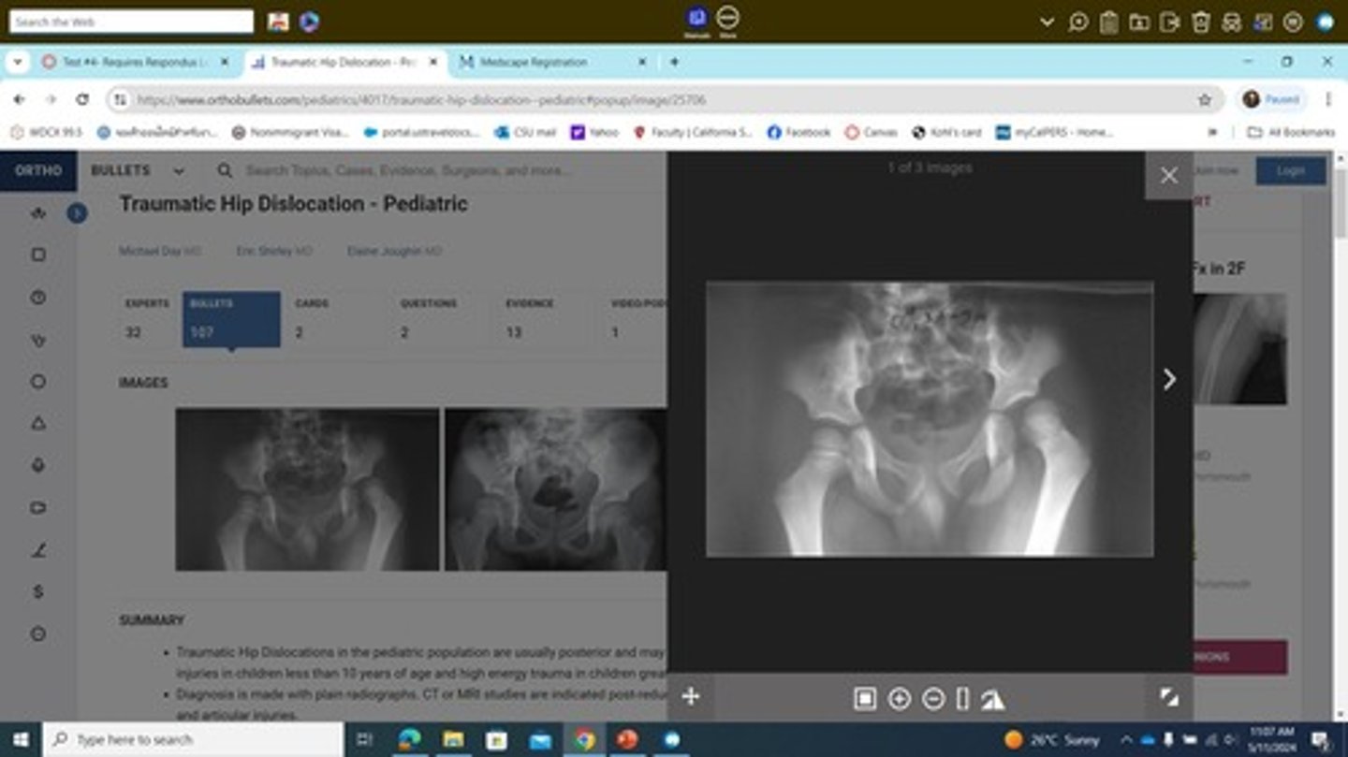This screenshot has width=1348, height=757.
Task: Expand the Bullets navigation dropdown
Action: pyautogui.click(x=178, y=171)
